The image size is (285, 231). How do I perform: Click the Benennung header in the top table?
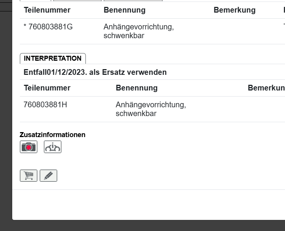tap(124, 10)
